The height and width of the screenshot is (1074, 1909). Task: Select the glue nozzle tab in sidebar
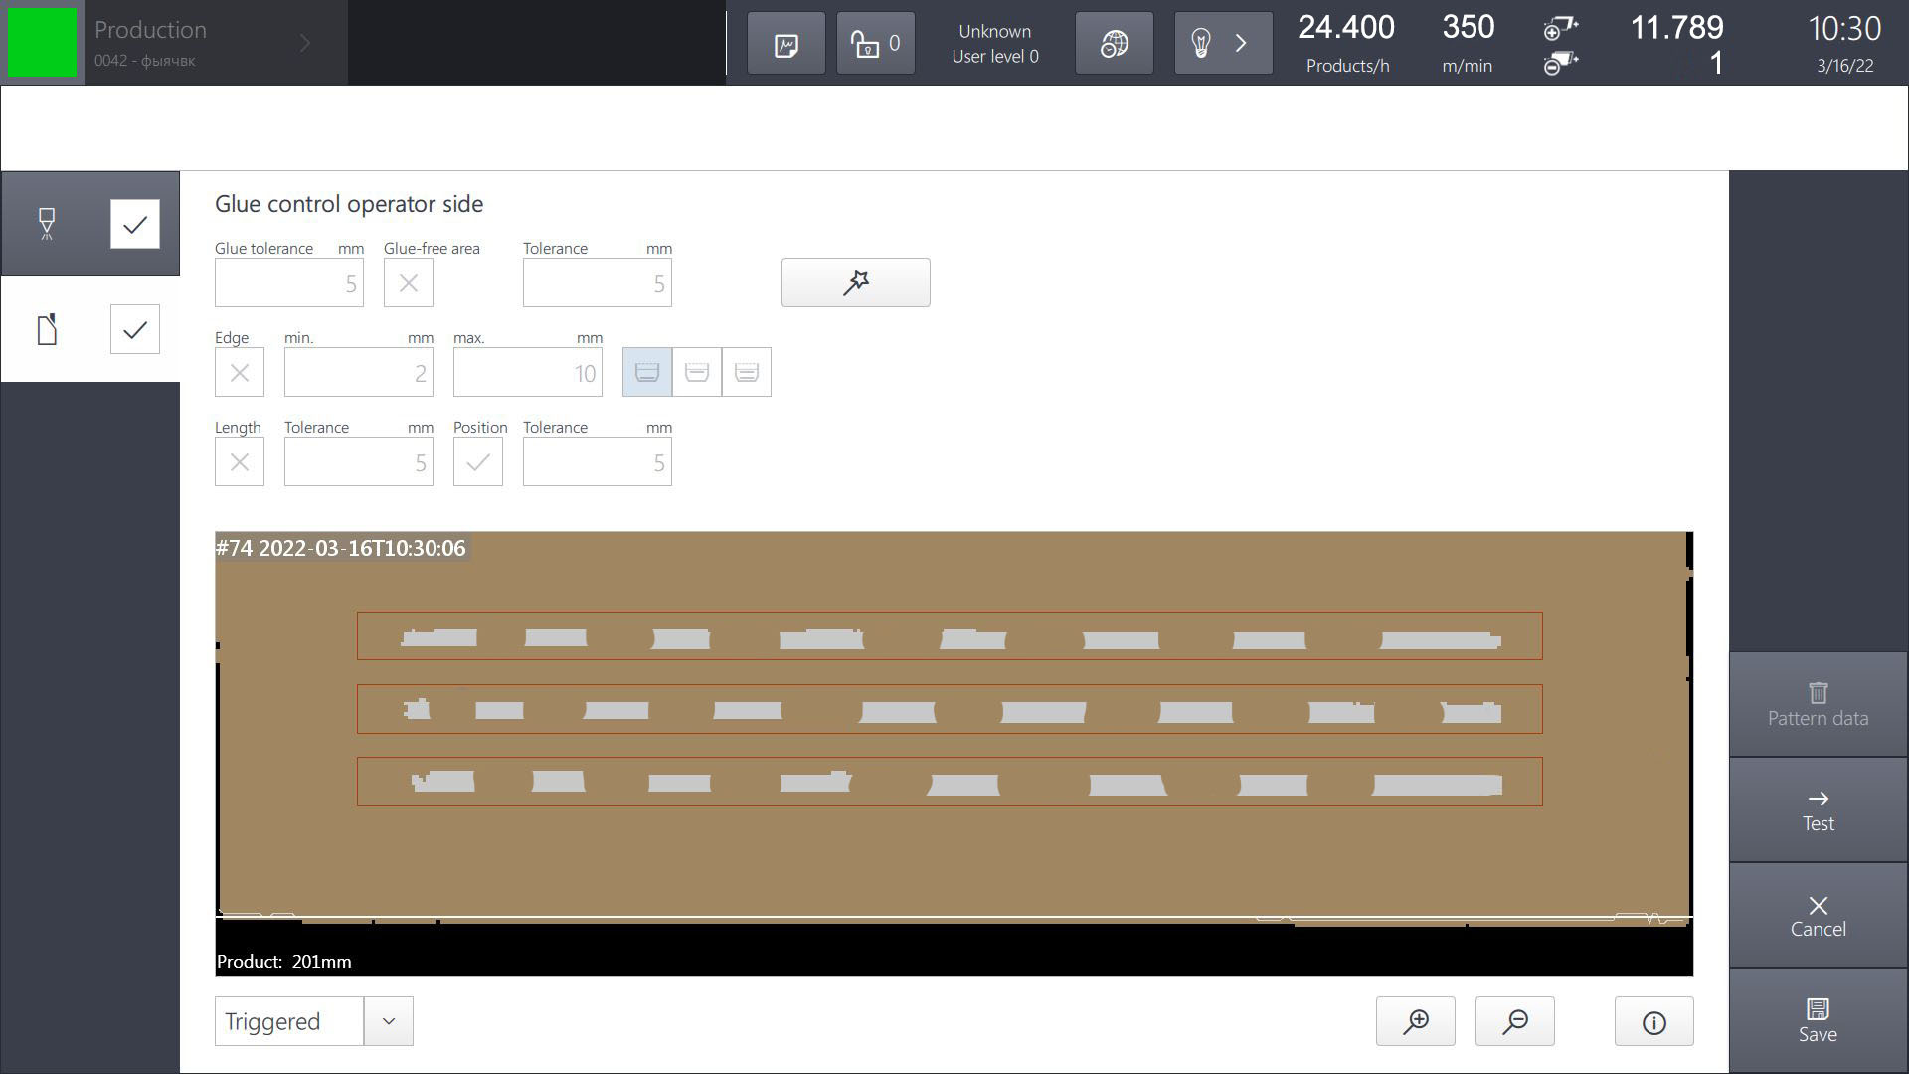(x=47, y=224)
